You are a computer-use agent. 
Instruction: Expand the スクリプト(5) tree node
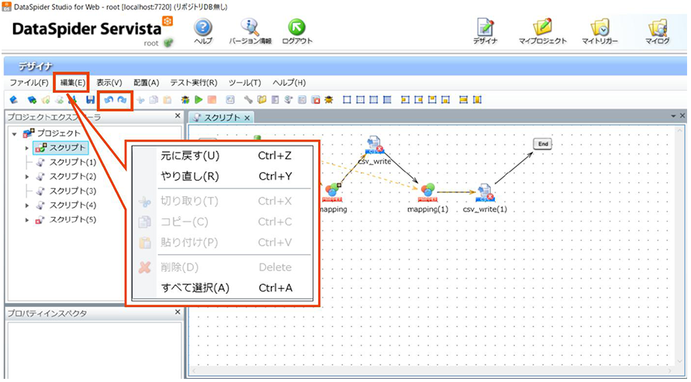tap(27, 220)
